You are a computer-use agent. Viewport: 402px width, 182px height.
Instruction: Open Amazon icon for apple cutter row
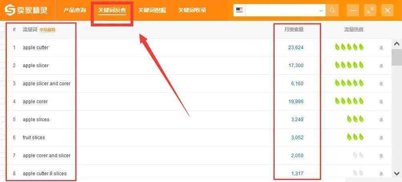coord(381,48)
